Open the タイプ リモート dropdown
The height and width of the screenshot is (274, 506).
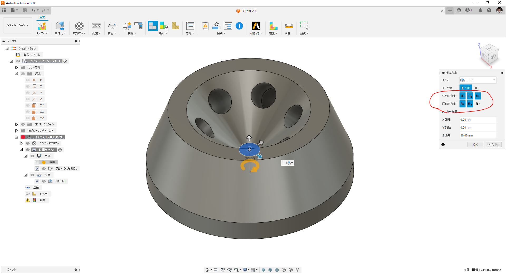(x=478, y=80)
